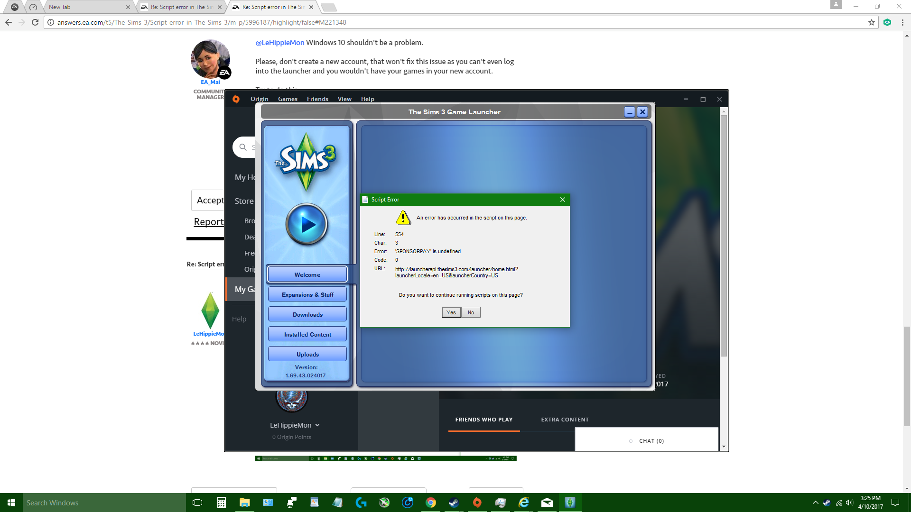This screenshot has height=512, width=911.
Task: Click the site info icon in the address bar
Action: pyautogui.click(x=51, y=22)
